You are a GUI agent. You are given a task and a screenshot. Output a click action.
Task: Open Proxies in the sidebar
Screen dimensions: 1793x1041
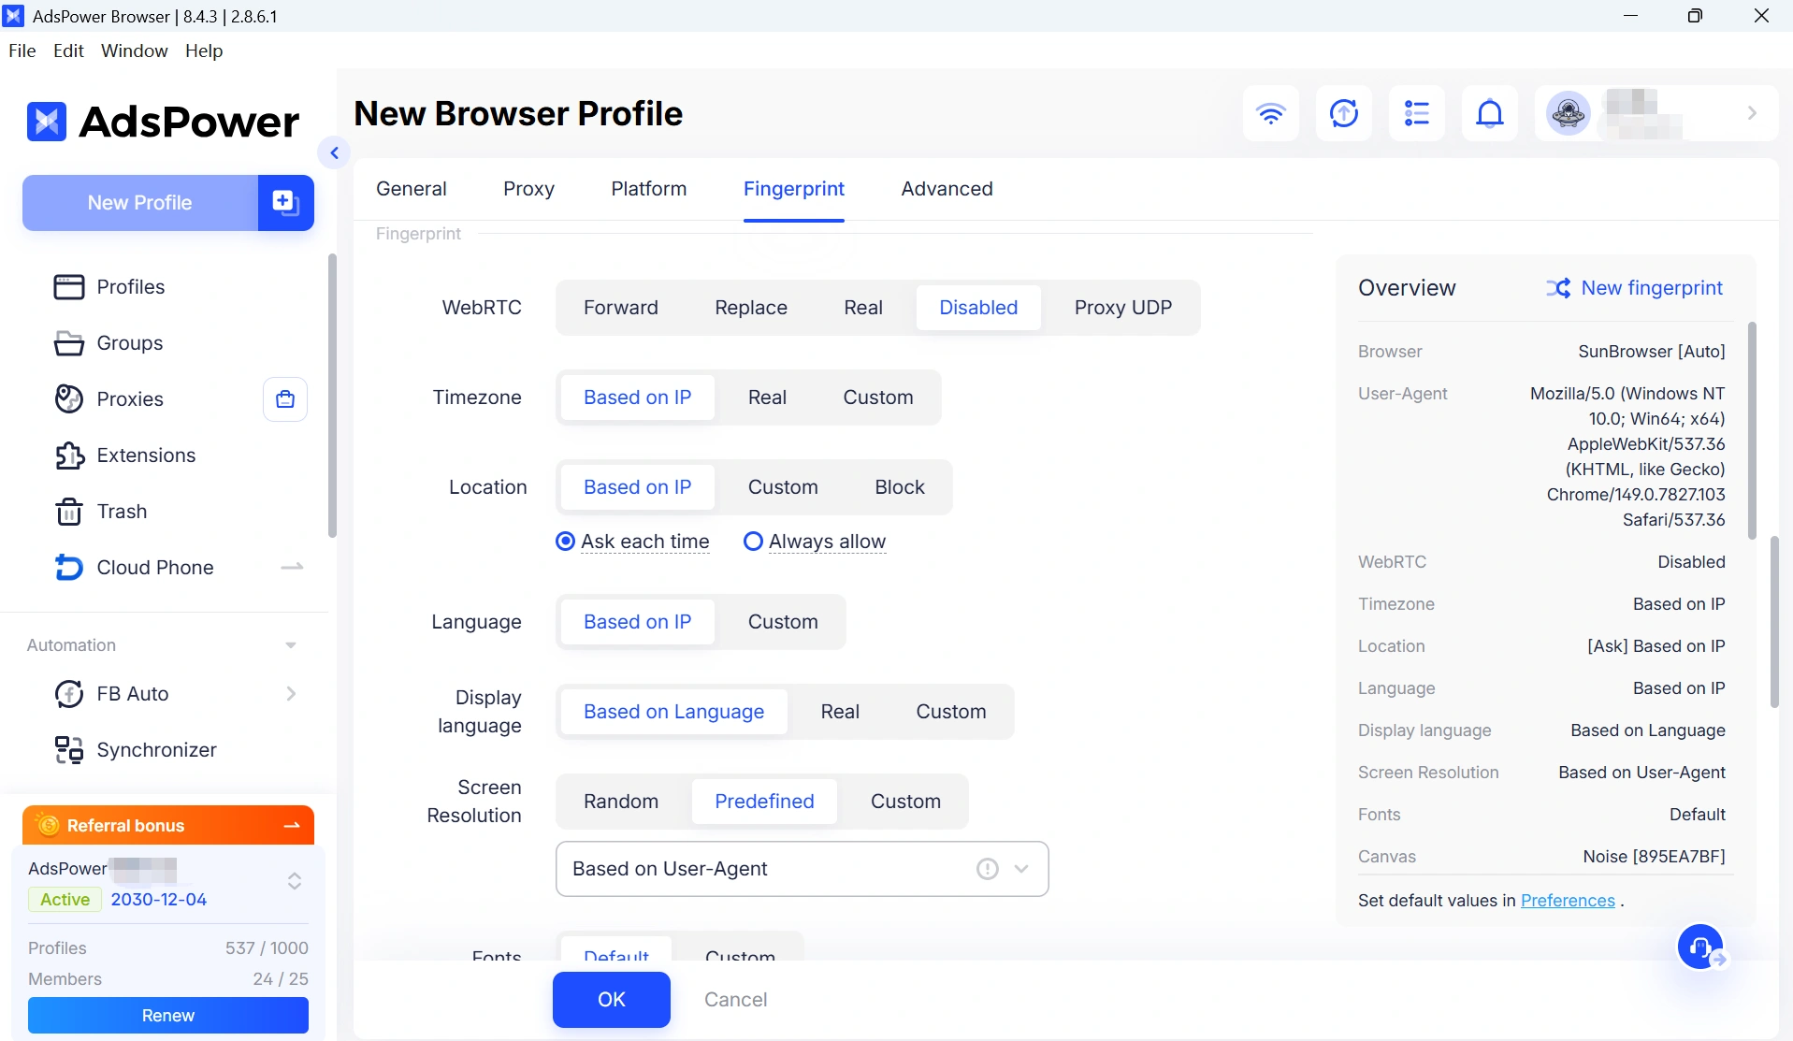coord(129,398)
